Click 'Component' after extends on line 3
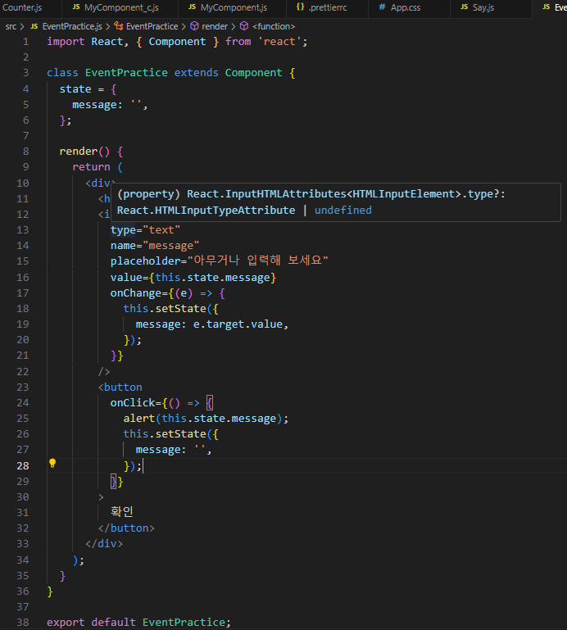The image size is (567, 630). pyautogui.click(x=253, y=73)
